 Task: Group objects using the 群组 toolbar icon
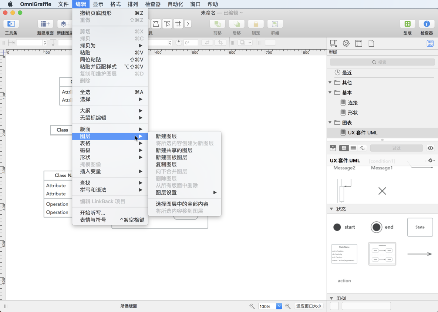pos(275,23)
